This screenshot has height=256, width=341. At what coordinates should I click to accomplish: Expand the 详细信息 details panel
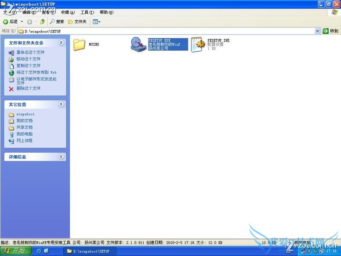[x=61, y=157]
